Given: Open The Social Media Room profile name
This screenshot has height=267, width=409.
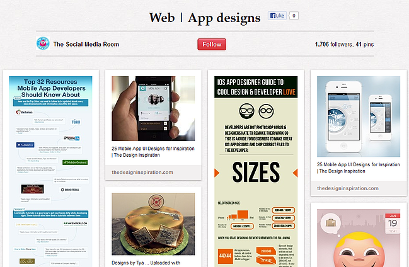Looking at the screenshot, I should point(86,44).
